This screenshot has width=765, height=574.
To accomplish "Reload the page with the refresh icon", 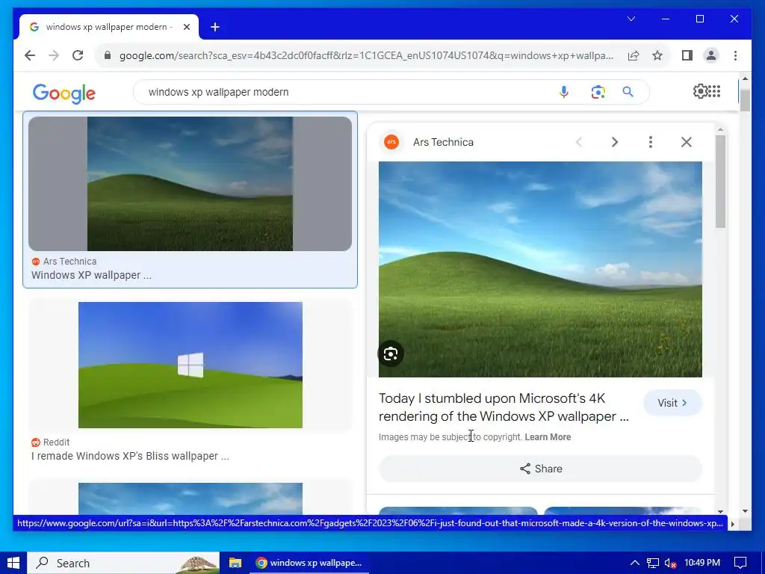I will point(78,55).
